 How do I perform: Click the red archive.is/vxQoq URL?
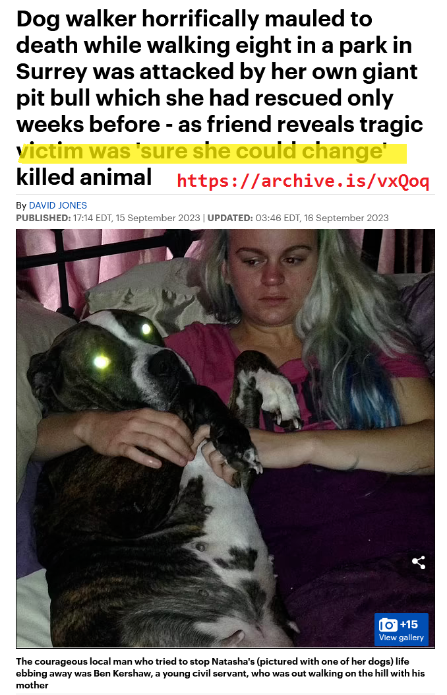[303, 181]
